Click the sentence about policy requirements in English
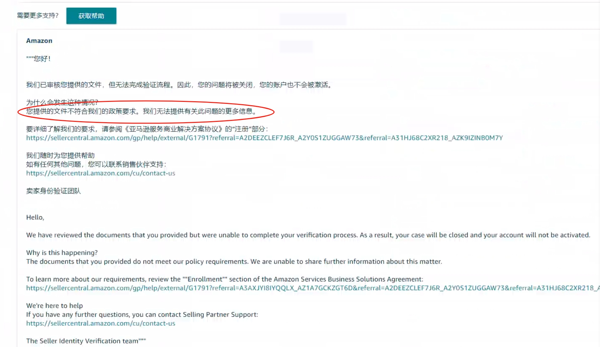The height and width of the screenshot is (347, 600). [234, 262]
